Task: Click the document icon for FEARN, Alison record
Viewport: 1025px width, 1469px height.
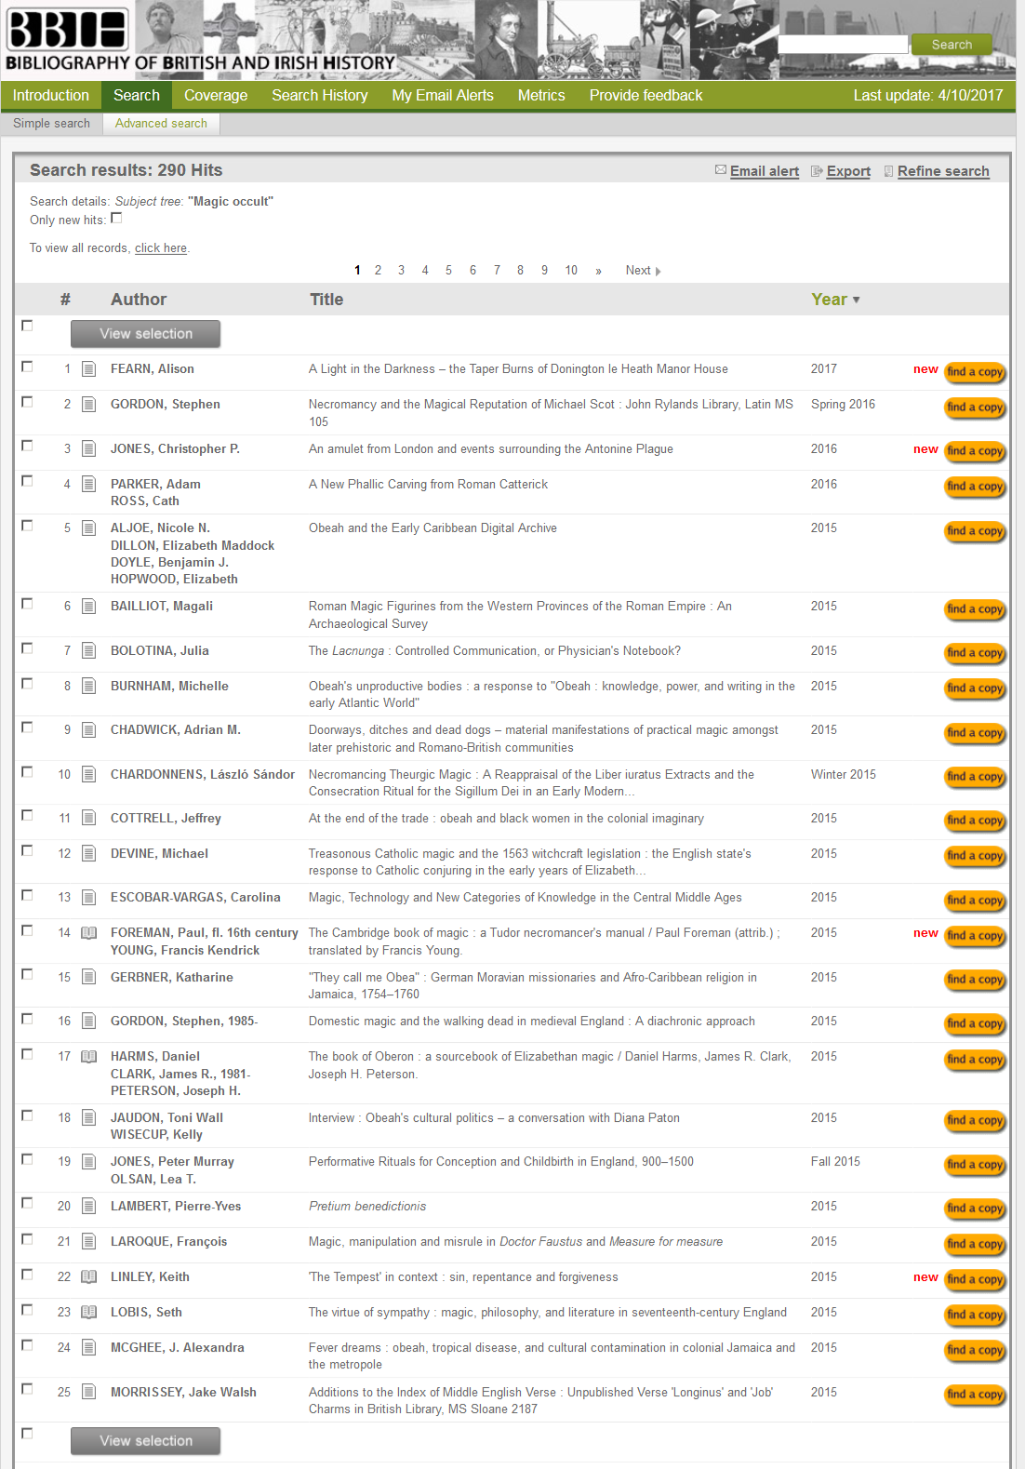Action: click(x=88, y=369)
